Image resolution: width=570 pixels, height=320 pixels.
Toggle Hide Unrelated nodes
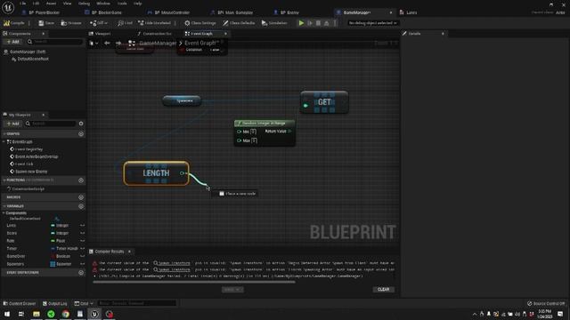click(154, 23)
